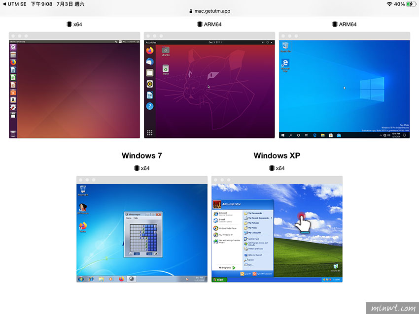Select My Documents in the Windows XP start menu
419x314 pixels.
pos(253,213)
